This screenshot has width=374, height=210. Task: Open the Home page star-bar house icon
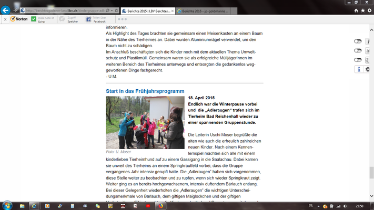tap(356, 10)
